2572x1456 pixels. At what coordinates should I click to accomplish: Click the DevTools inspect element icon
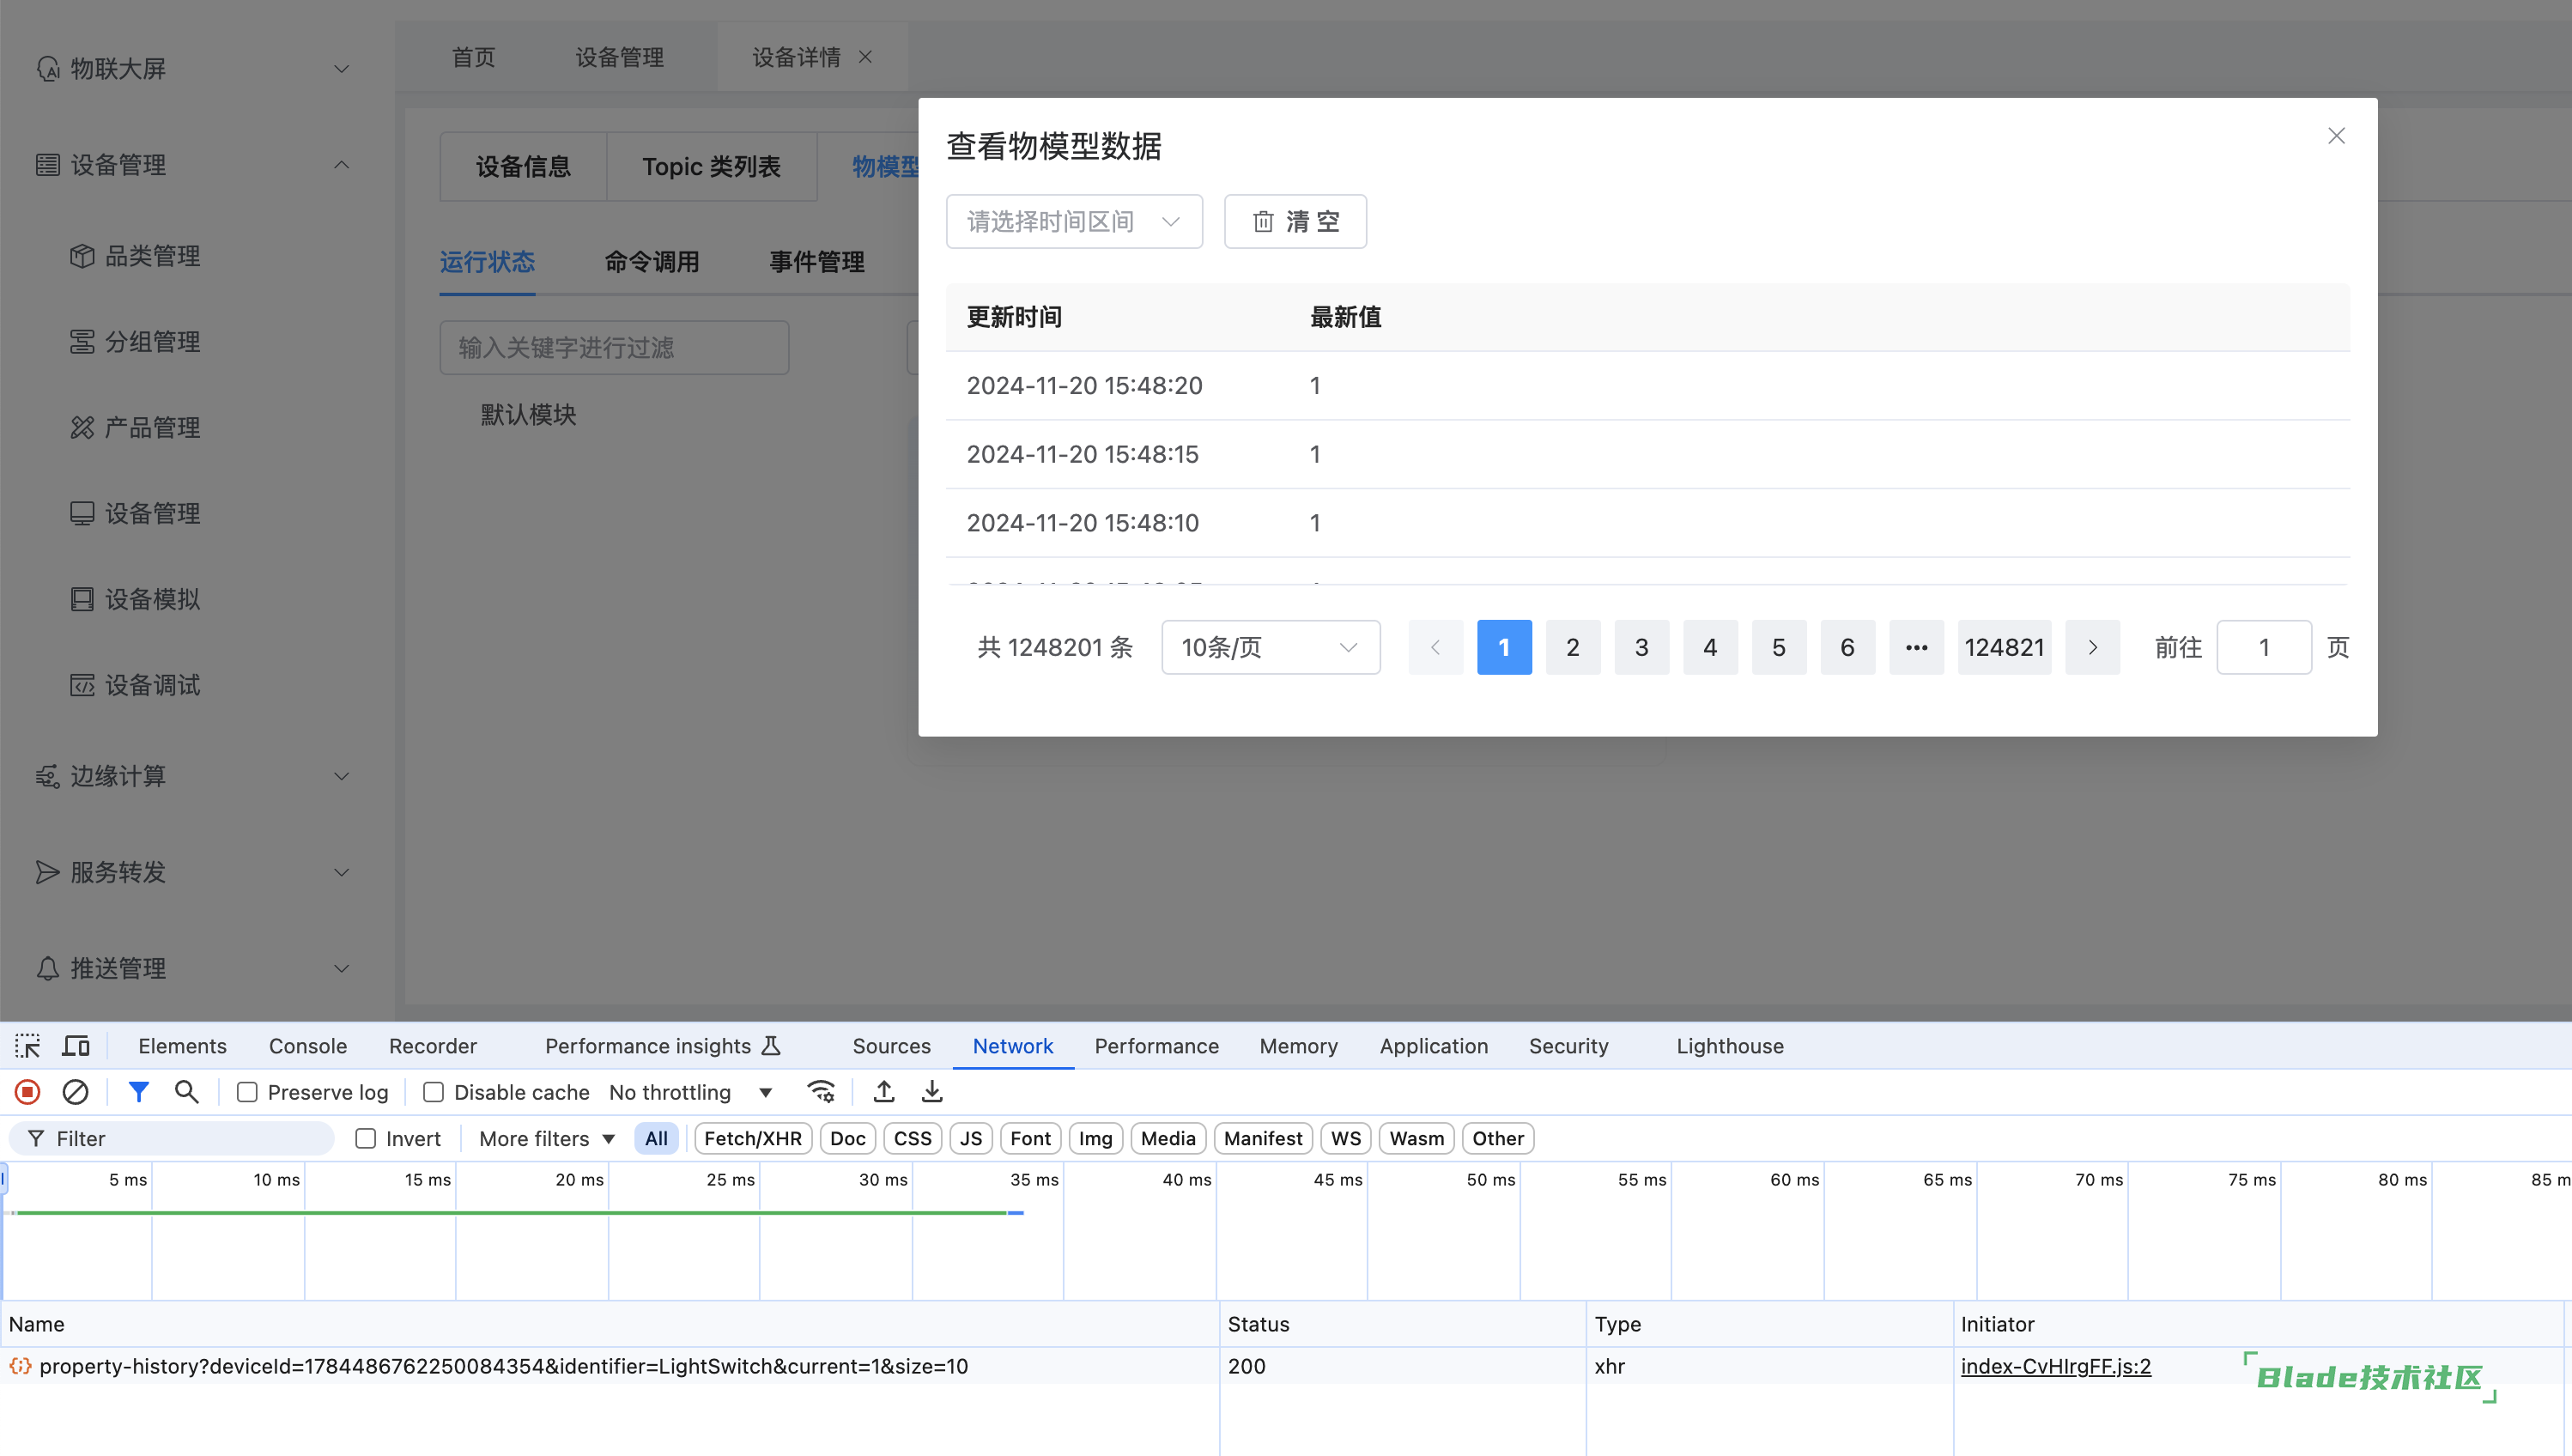27,1046
